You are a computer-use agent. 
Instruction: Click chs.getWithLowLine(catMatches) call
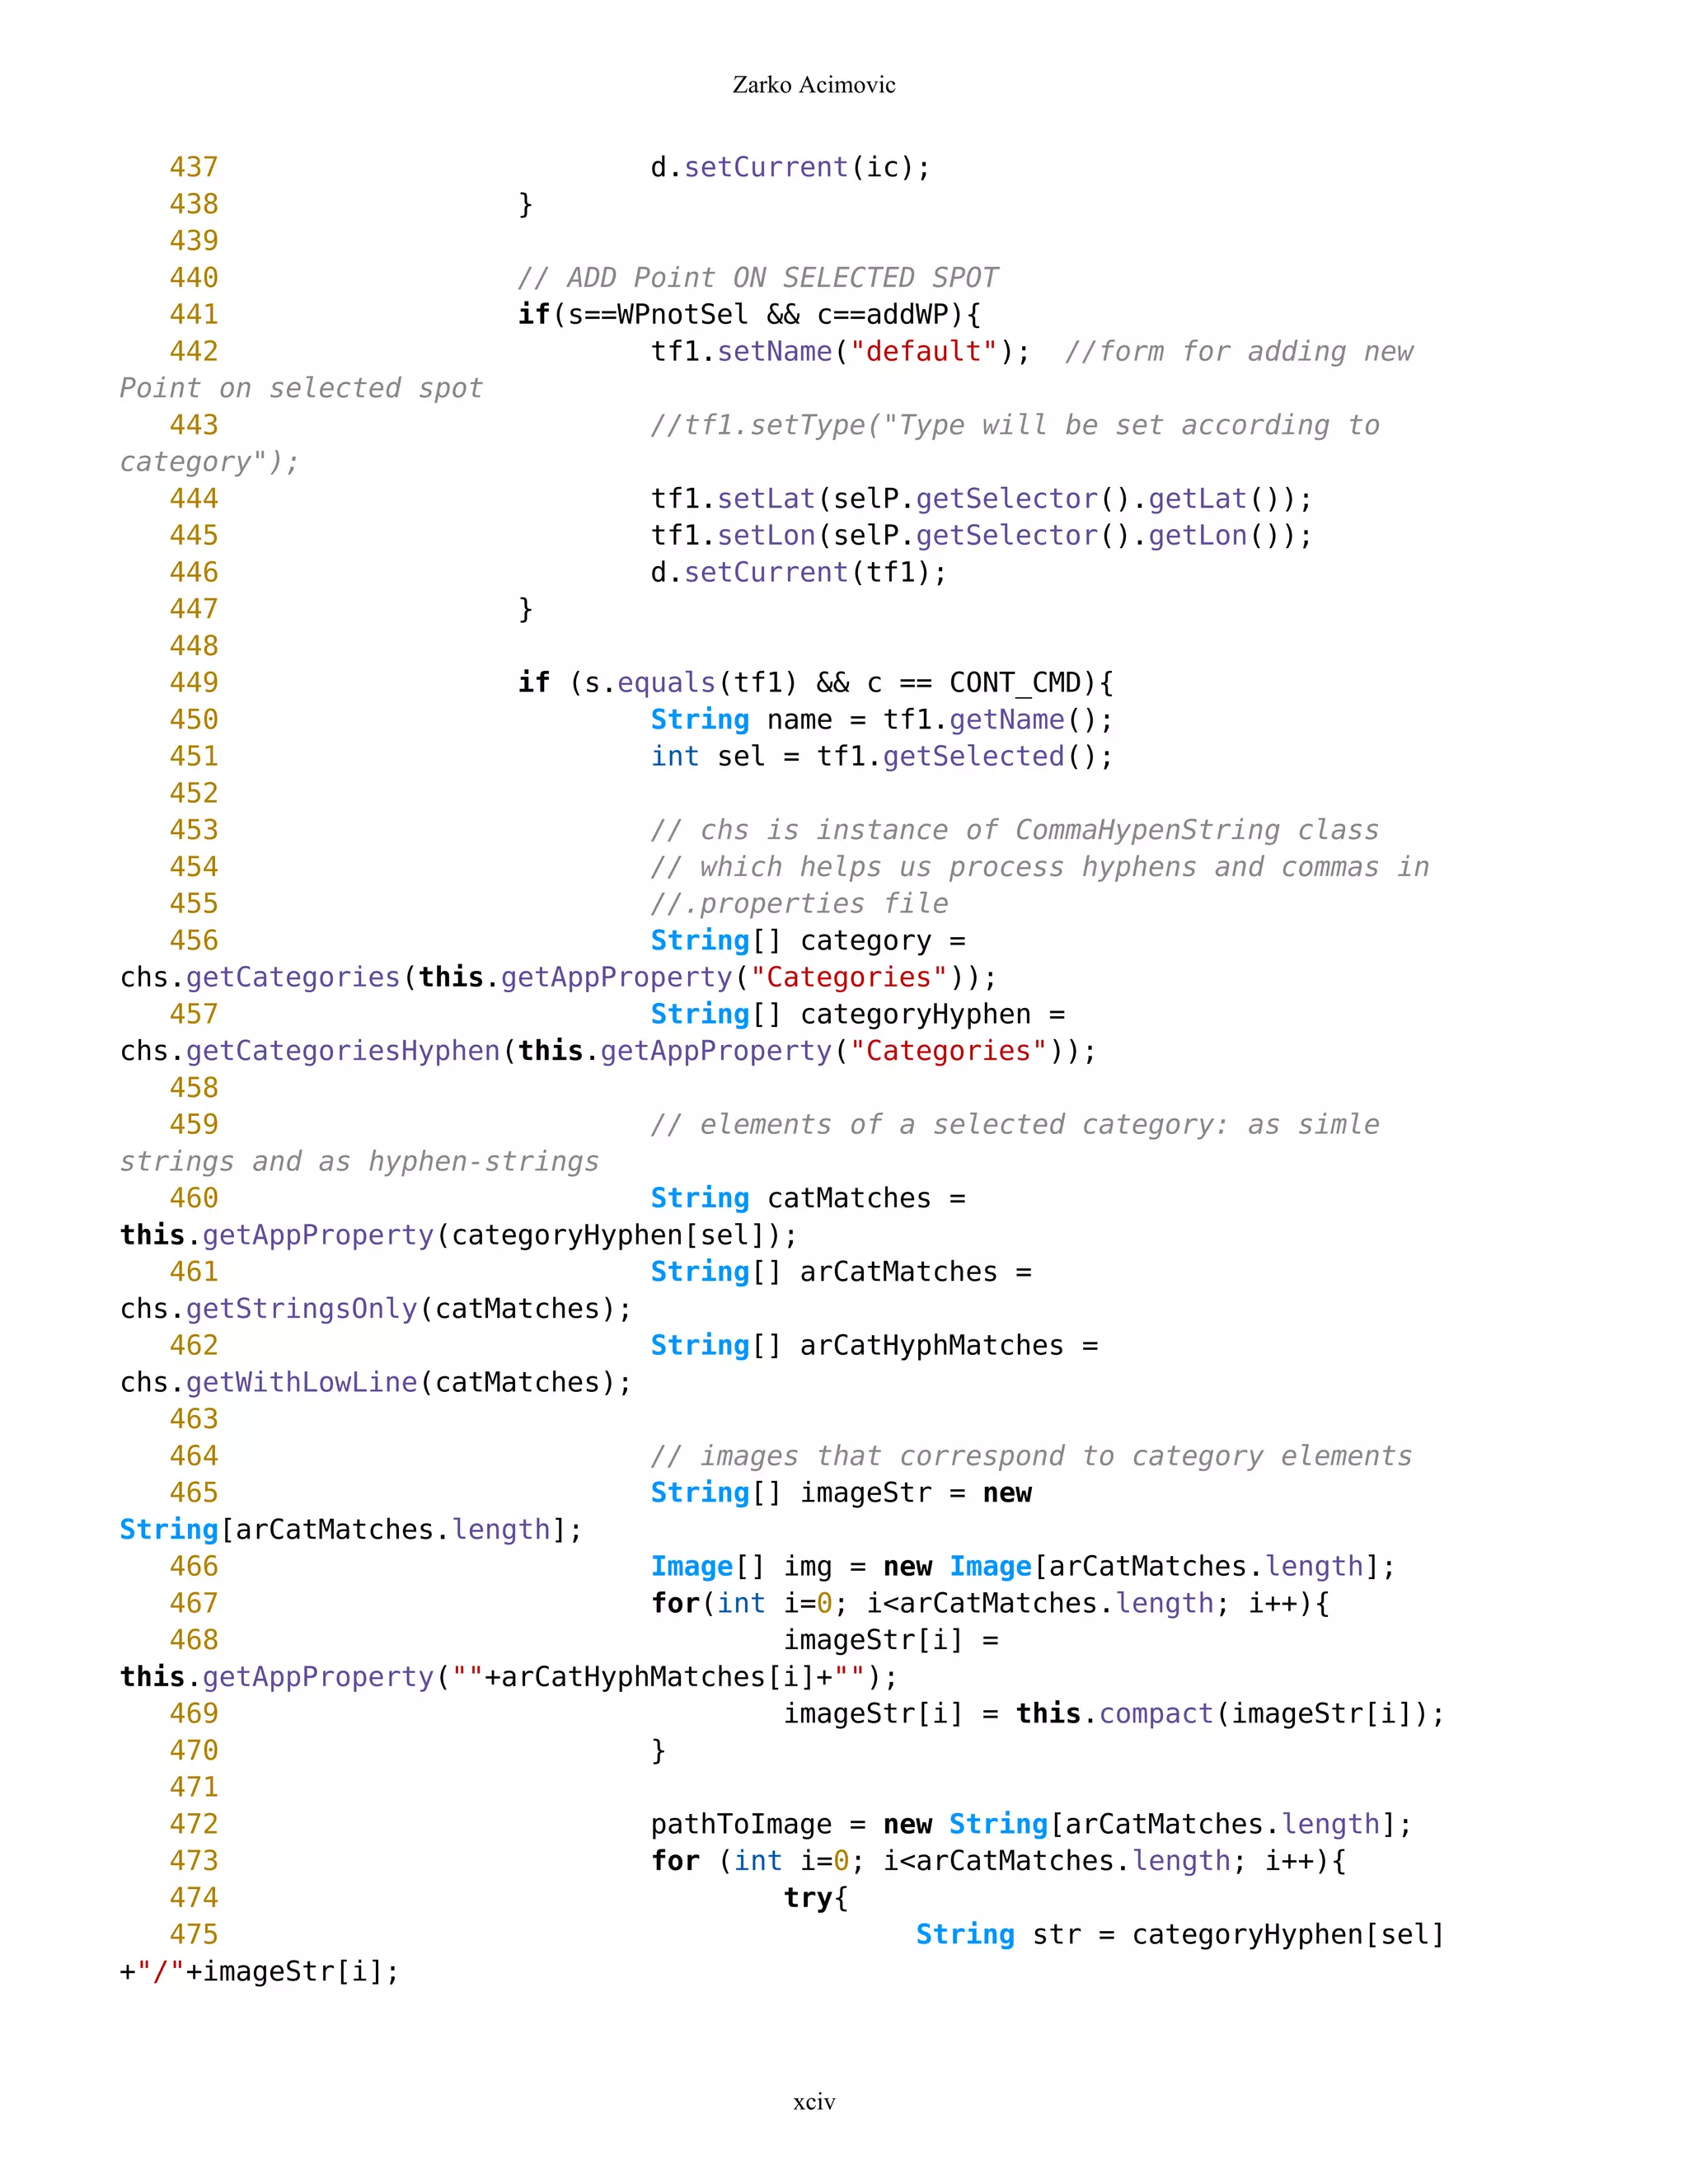pos(376,1383)
